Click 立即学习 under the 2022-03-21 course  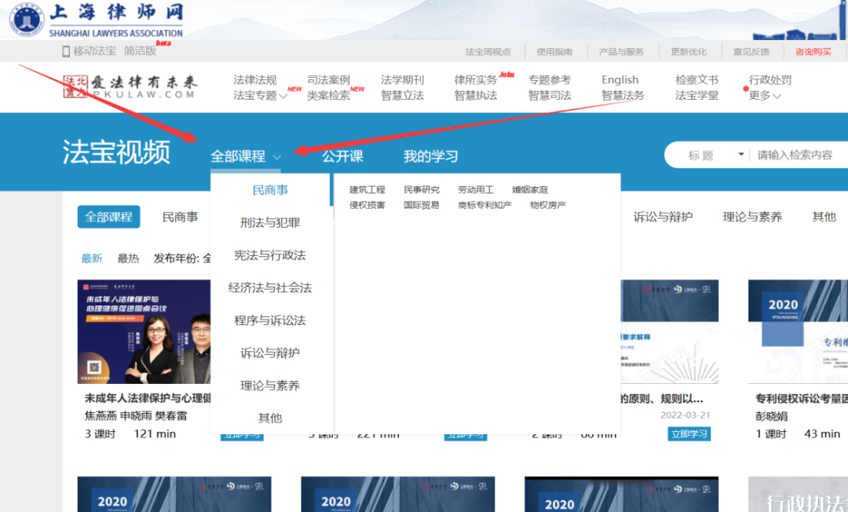pyautogui.click(x=689, y=433)
